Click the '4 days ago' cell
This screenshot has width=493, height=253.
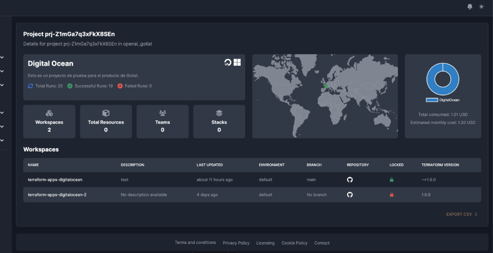coord(207,195)
